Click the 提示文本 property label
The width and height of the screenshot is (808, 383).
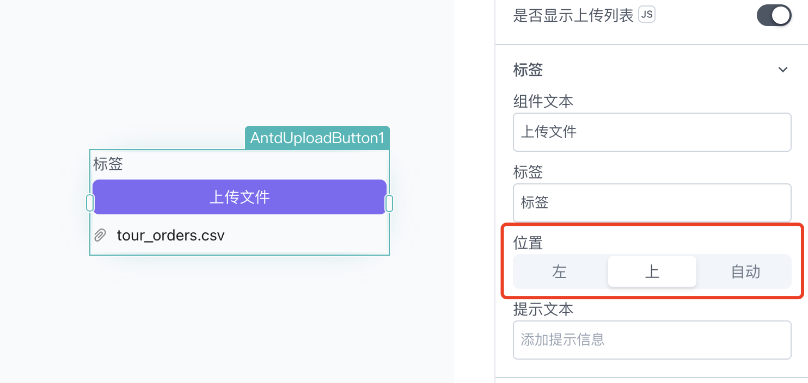(x=543, y=309)
